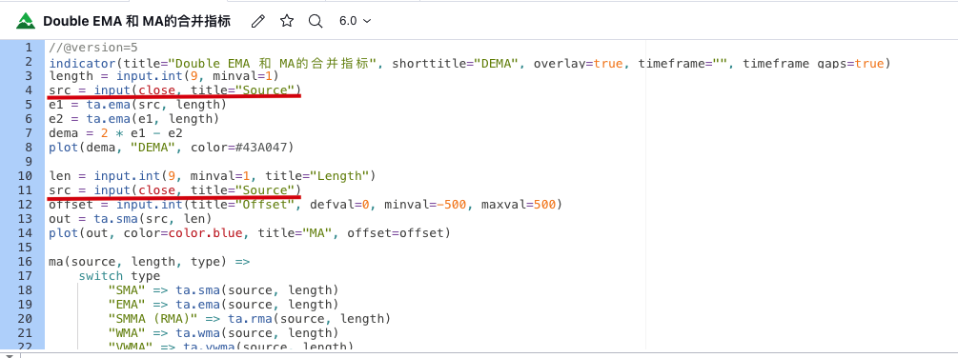The image size is (958, 358).
Task: Click the #43A047 color value in plot
Action: point(261,148)
